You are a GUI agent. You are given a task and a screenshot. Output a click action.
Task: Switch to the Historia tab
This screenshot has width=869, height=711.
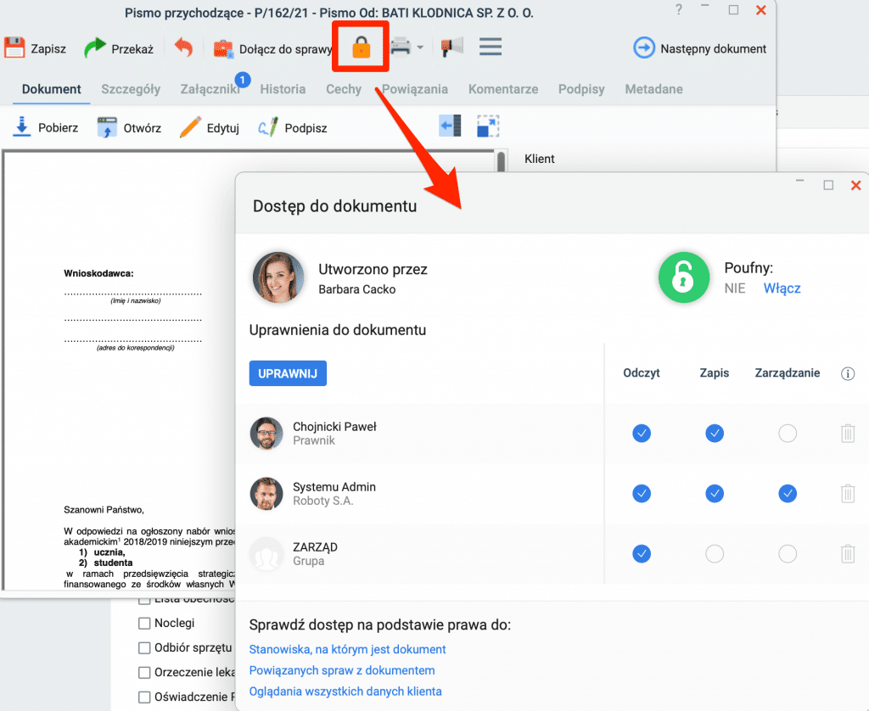click(x=283, y=89)
